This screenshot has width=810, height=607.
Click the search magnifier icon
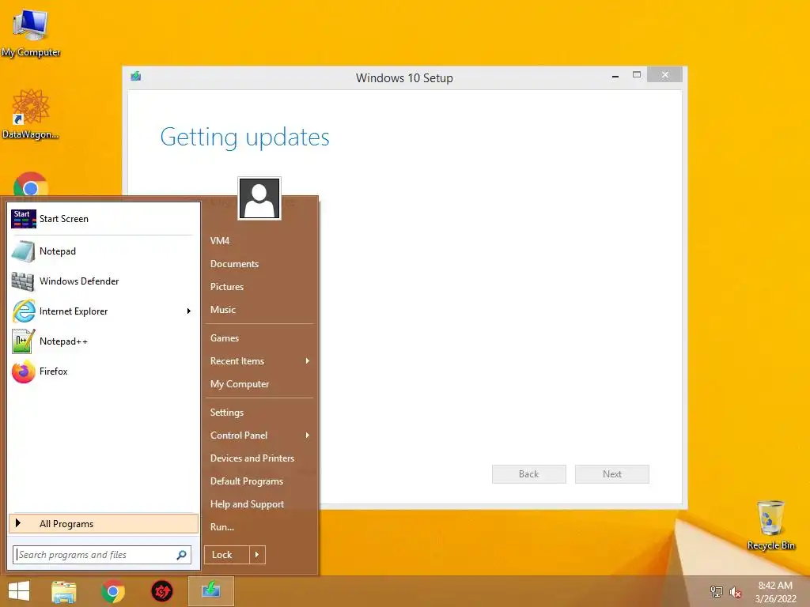pos(181,555)
